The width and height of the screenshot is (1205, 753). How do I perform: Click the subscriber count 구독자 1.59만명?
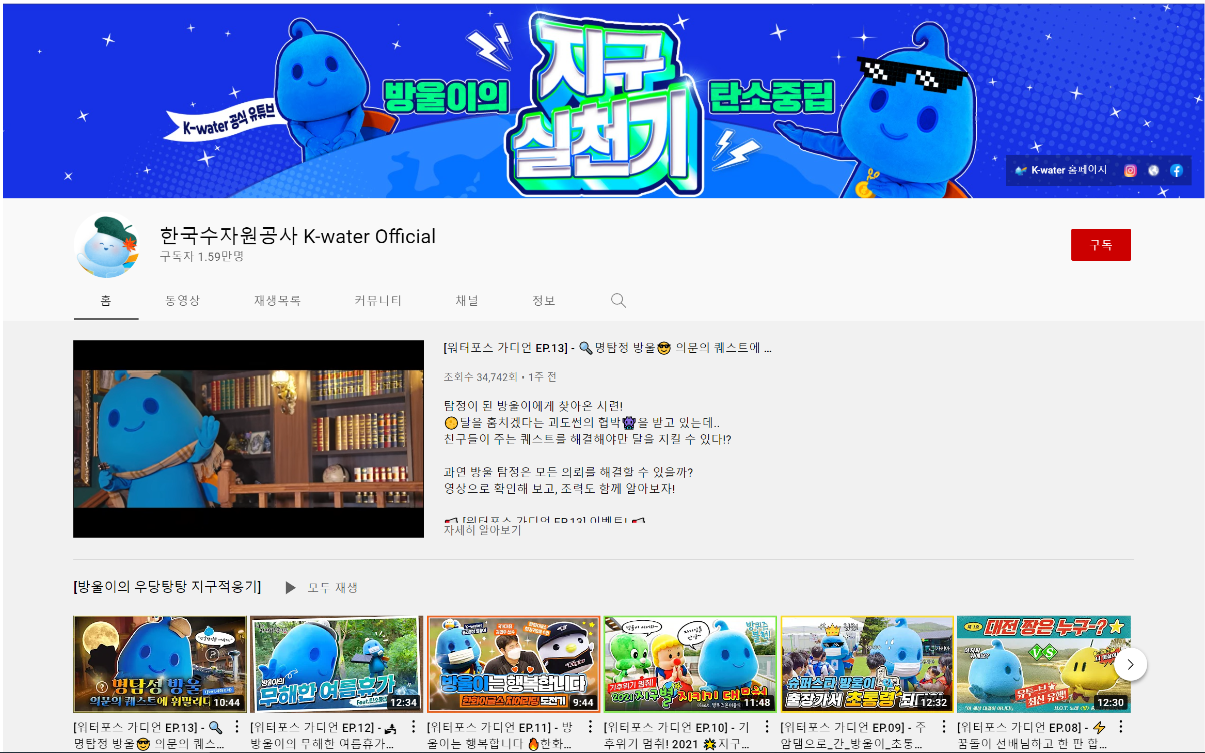(202, 257)
